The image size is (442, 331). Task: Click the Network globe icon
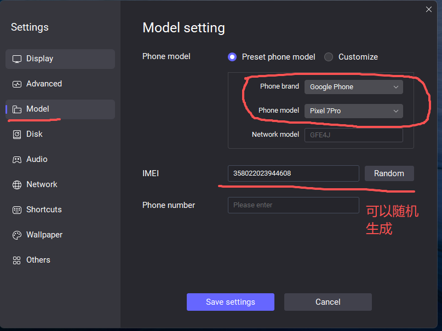click(x=17, y=185)
